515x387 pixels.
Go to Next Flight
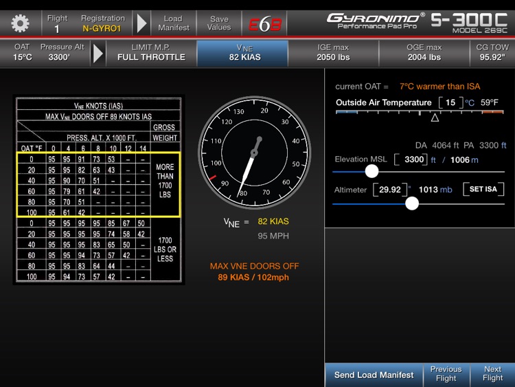click(x=492, y=374)
